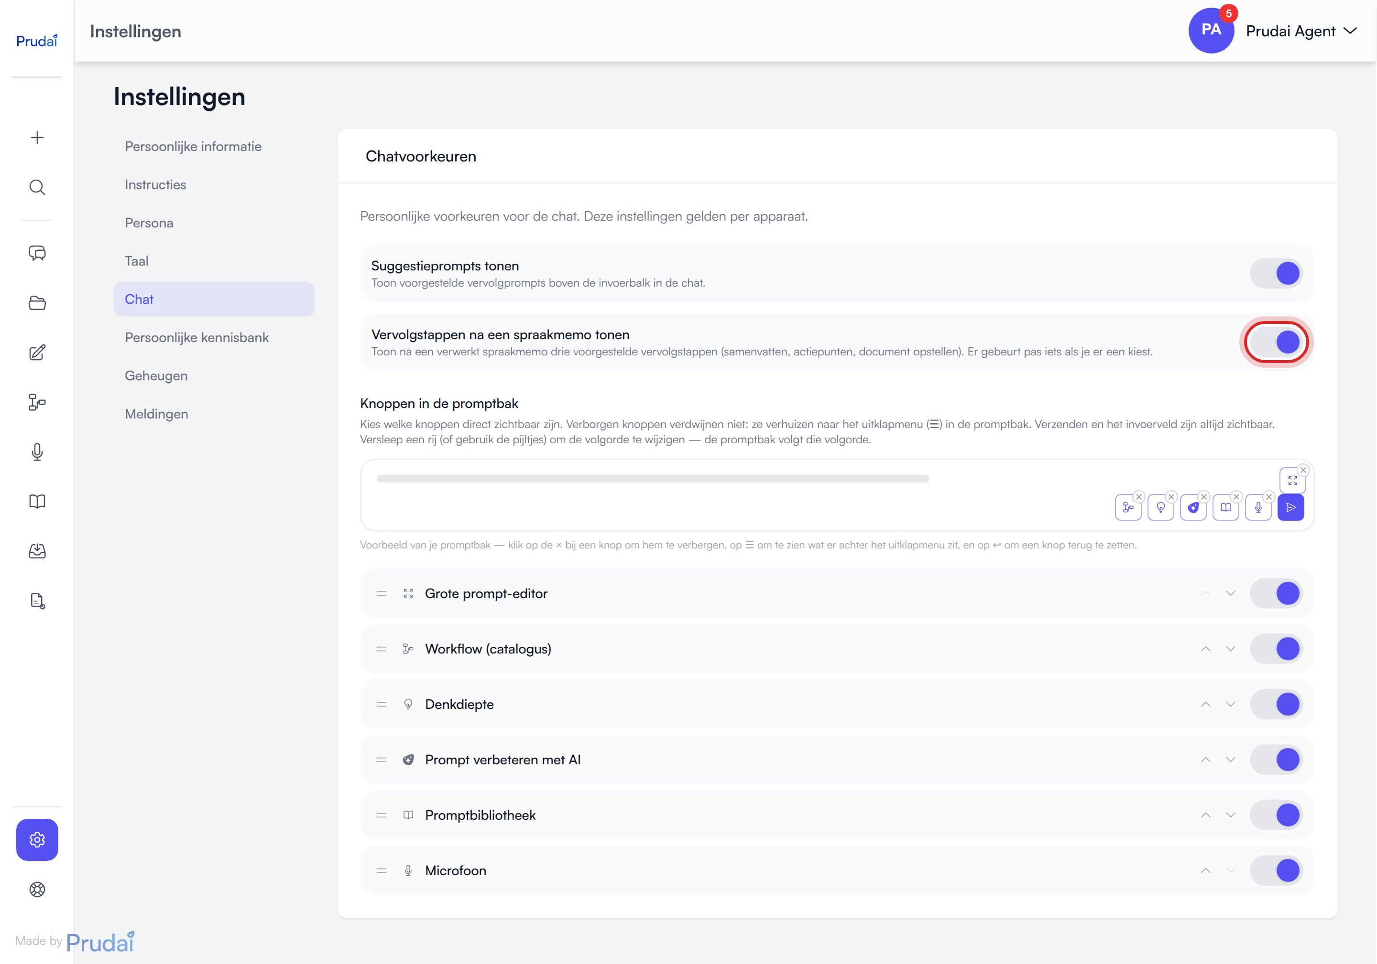This screenshot has width=1377, height=964.
Task: Click the settings gear icon in the left sidebar
Action: 37,839
